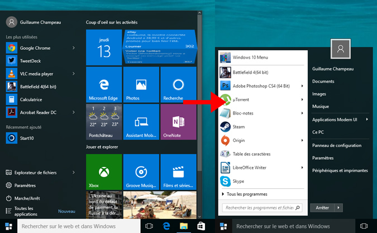This screenshot has width=377, height=233.
Task: Open VLC media player icon
Action: (11, 73)
